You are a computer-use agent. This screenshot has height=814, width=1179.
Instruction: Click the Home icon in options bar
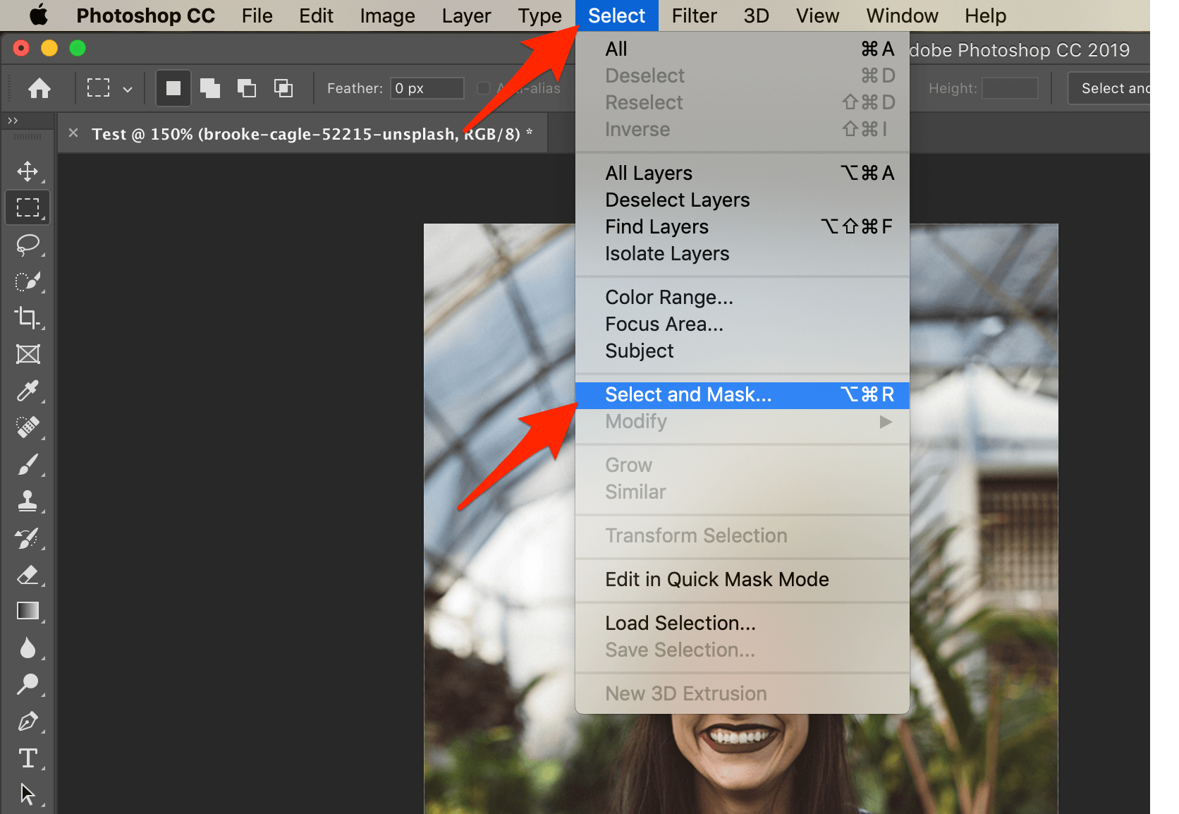[x=39, y=88]
